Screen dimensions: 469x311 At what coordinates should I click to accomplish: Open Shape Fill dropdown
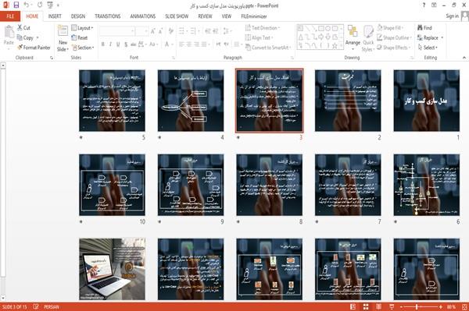tap(390, 28)
